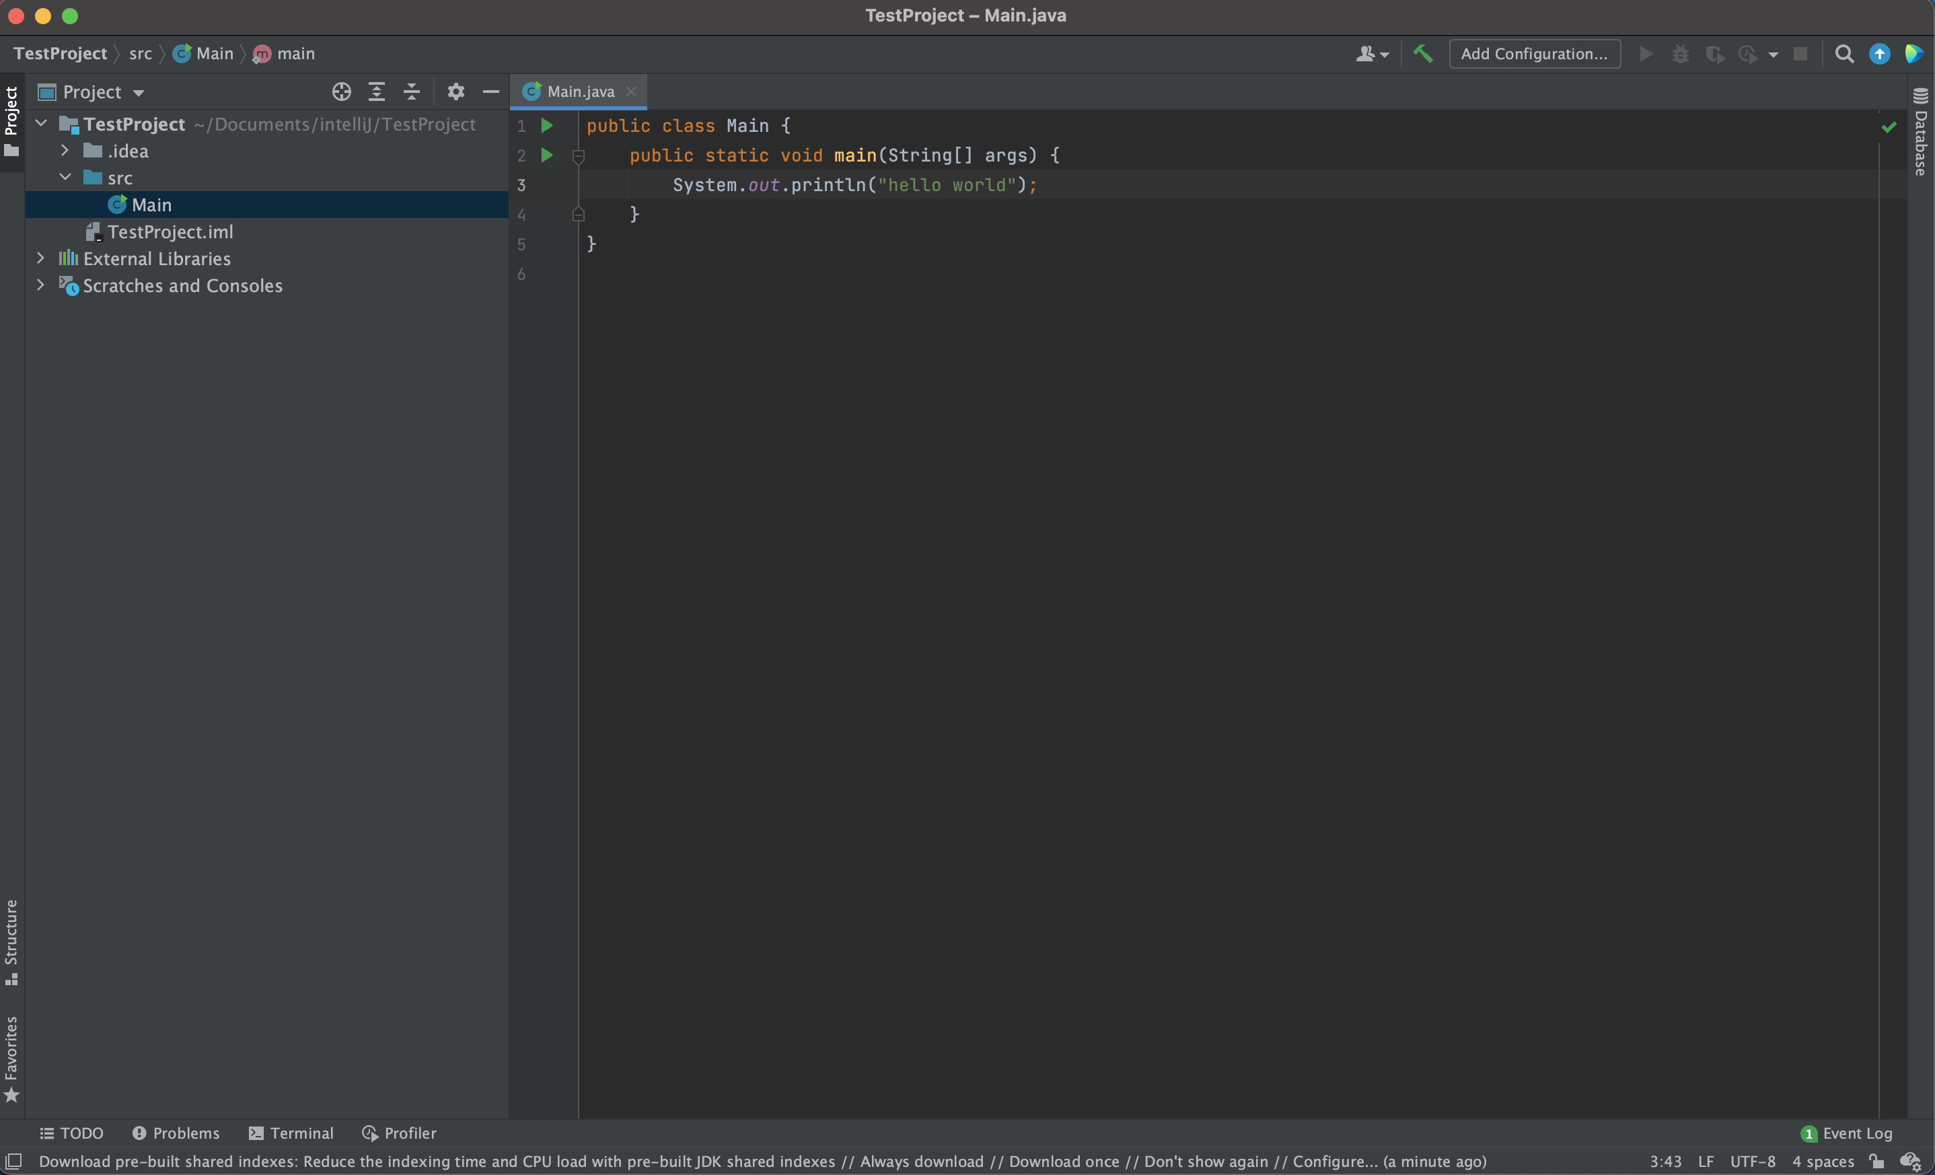Open the Structure tool window
Image resolution: width=1935 pixels, height=1175 pixels.
coord(11,943)
